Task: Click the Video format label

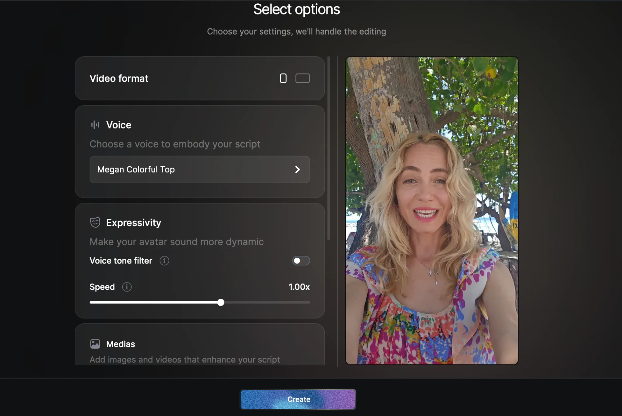Action: (x=119, y=78)
